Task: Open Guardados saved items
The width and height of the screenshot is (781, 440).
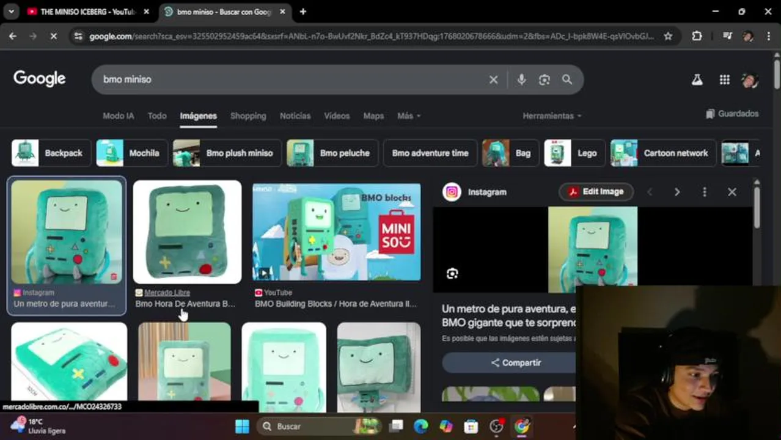Action: (x=732, y=114)
